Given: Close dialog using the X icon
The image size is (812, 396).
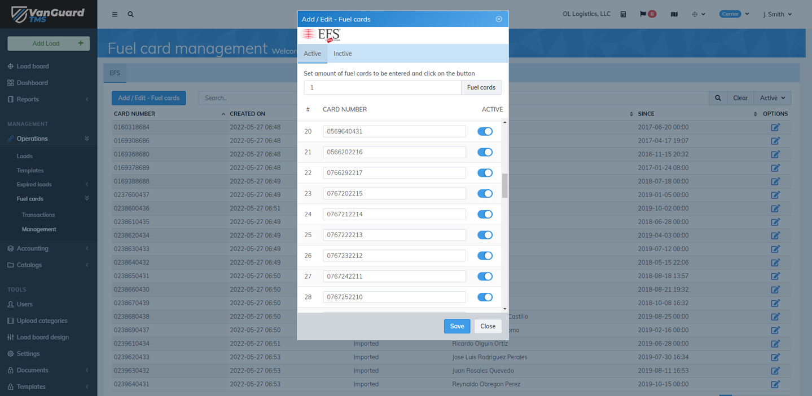Looking at the screenshot, I should (499, 19).
